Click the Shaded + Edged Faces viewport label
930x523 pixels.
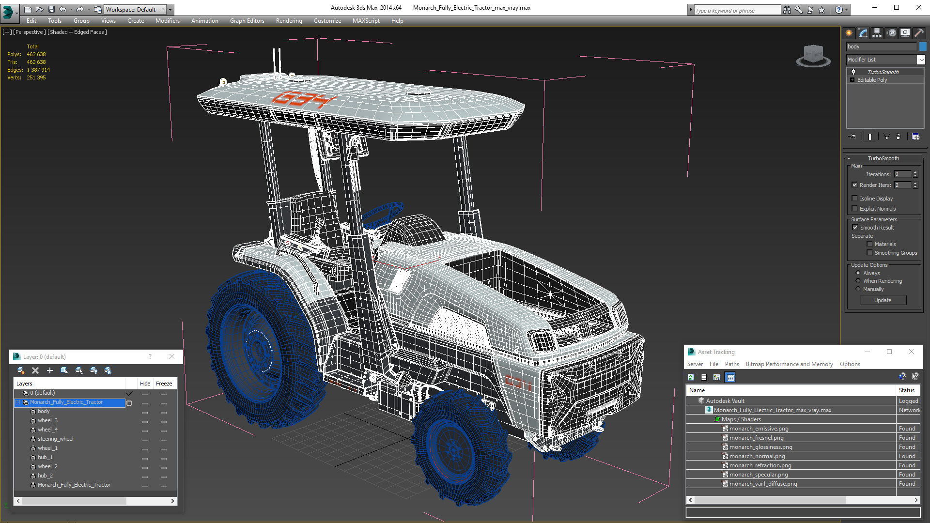pyautogui.click(x=77, y=32)
